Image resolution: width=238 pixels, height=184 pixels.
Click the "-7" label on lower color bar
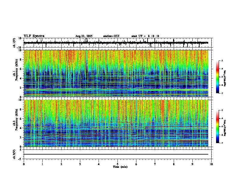[x=222, y=143]
